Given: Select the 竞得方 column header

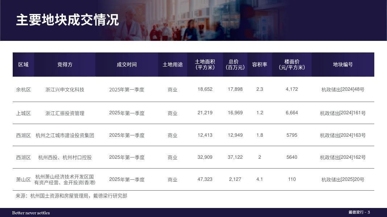Looking at the screenshot, I should point(65,64).
